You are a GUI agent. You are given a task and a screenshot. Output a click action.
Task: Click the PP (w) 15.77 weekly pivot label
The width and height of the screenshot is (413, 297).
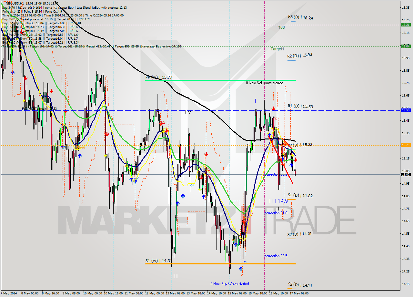pos(159,77)
